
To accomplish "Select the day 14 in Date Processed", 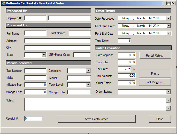I will 150,18.
